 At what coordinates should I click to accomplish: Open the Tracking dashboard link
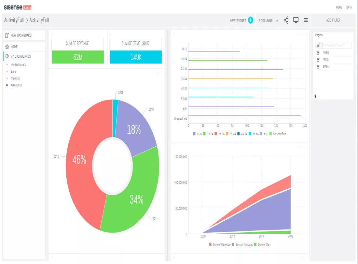[x=15, y=78]
